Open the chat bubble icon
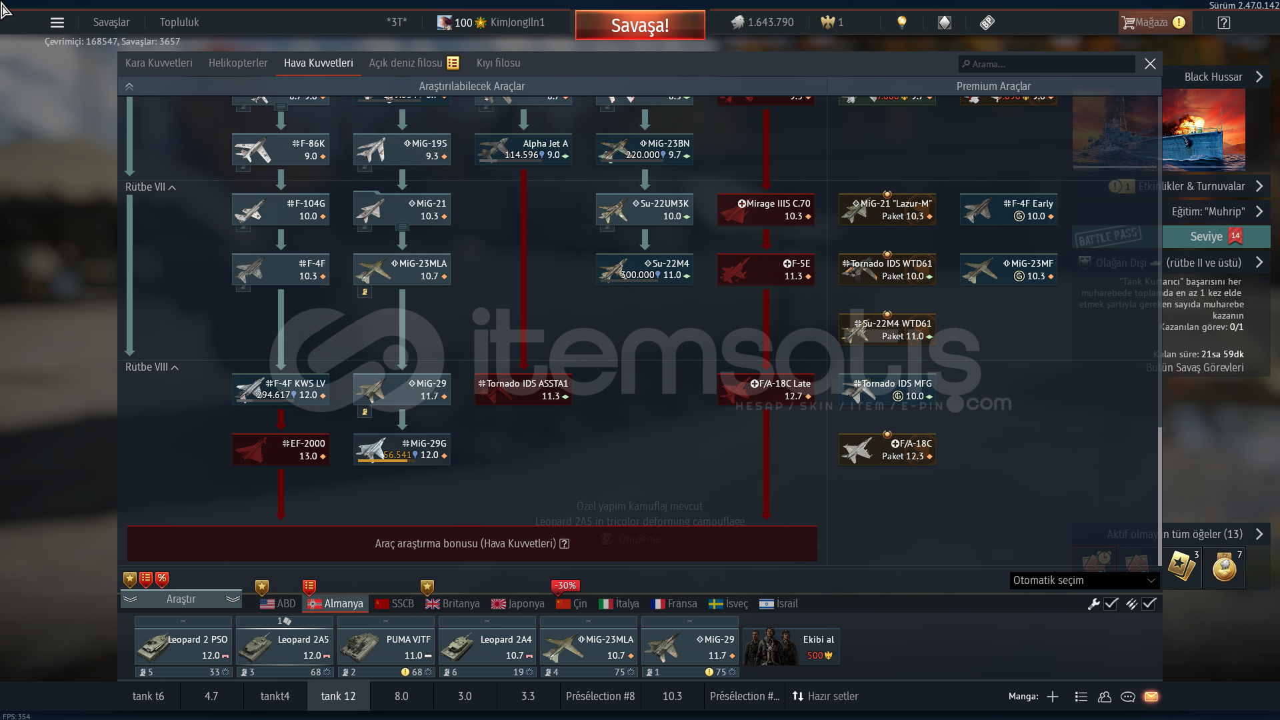The height and width of the screenshot is (720, 1280). point(1128,697)
